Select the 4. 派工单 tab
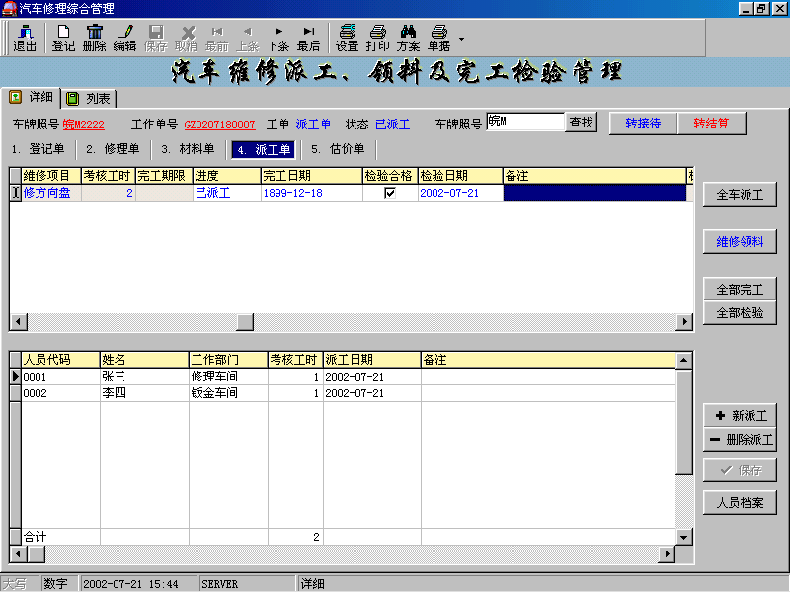 pyautogui.click(x=264, y=150)
